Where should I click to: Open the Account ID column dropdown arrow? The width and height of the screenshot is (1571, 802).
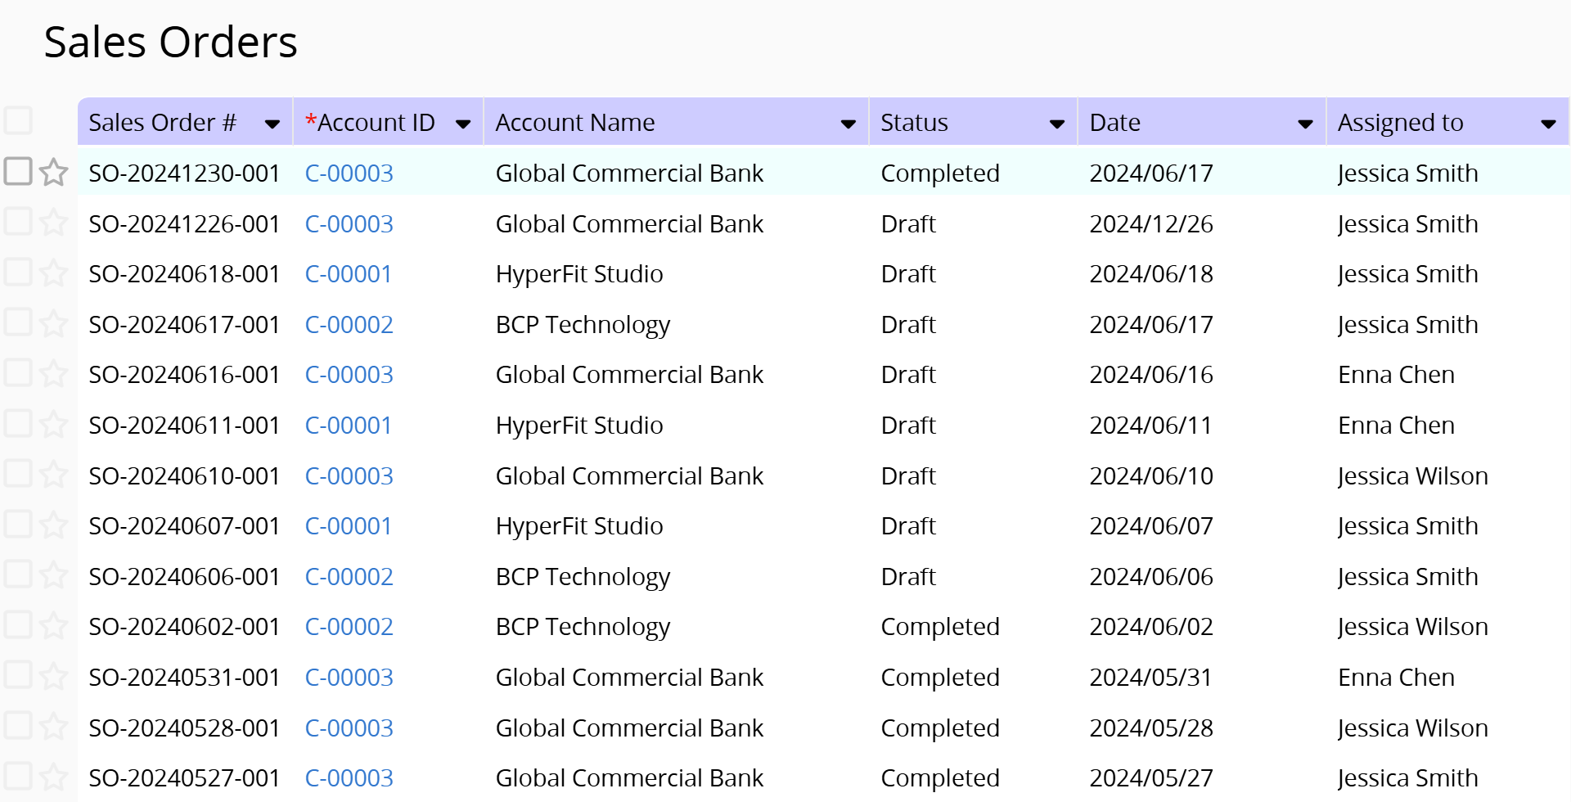(463, 124)
